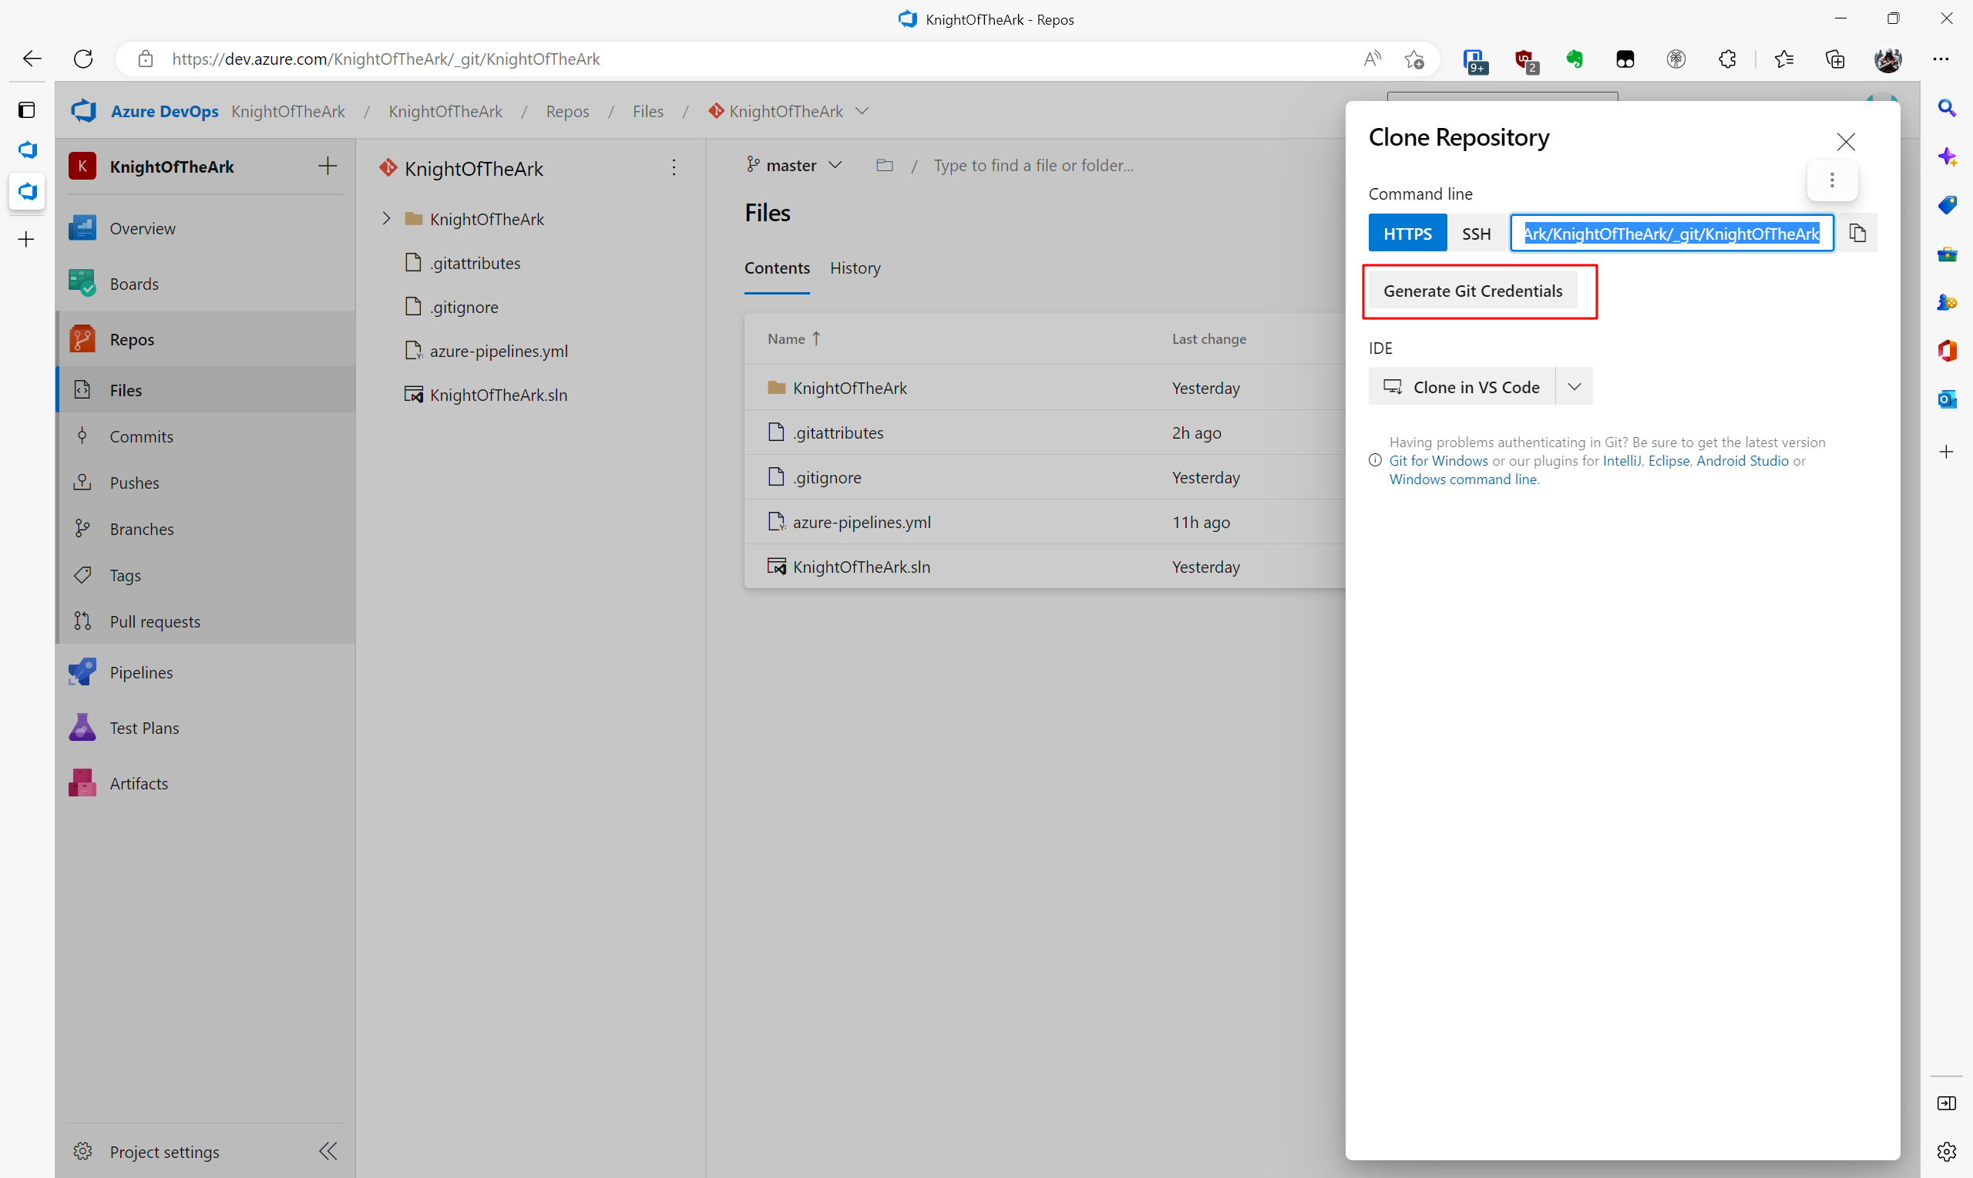Open the master branch dropdown
The image size is (1973, 1178).
tap(793, 165)
